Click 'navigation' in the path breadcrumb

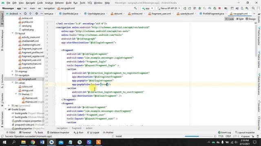pos(49,8)
